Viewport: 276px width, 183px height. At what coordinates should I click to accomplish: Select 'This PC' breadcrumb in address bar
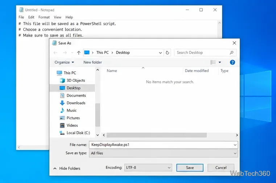click(x=102, y=52)
